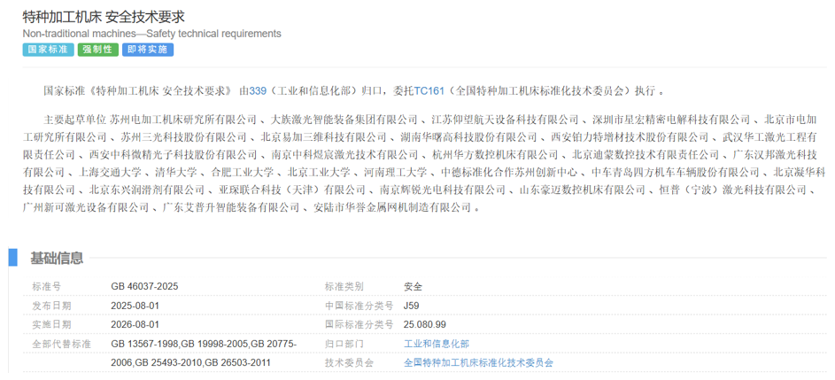The width and height of the screenshot is (835, 380).
Task: Open 工业和信息化部 link in 归口部门 row
Action: click(437, 344)
